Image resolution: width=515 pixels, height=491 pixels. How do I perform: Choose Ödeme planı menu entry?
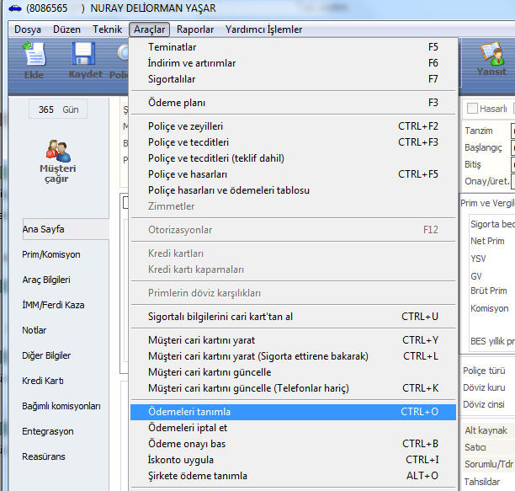[x=176, y=103]
